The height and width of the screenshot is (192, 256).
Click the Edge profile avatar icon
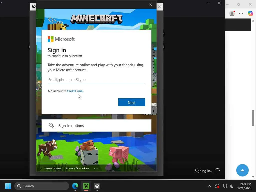(232, 13)
